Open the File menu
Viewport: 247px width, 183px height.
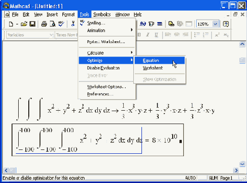point(15,14)
